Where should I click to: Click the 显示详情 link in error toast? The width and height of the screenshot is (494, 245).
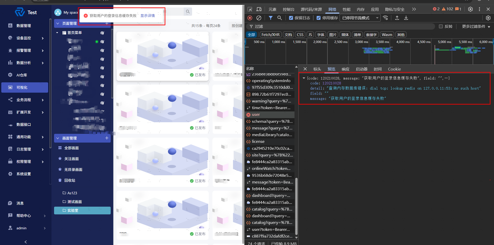click(148, 16)
